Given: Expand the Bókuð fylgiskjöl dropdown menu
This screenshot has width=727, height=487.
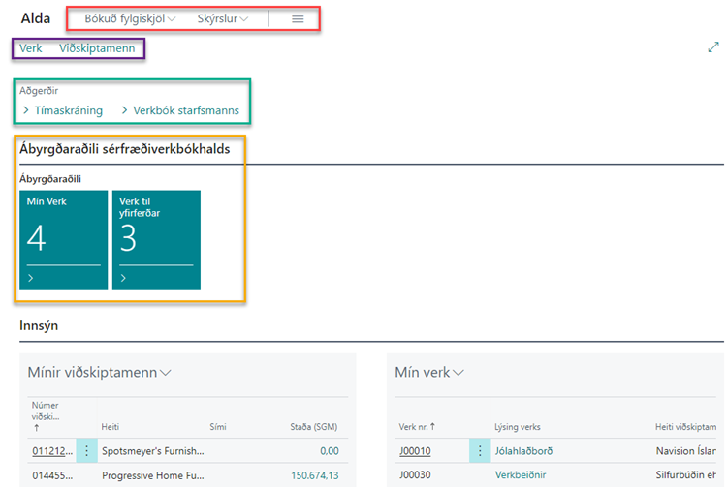Looking at the screenshot, I should [x=130, y=18].
